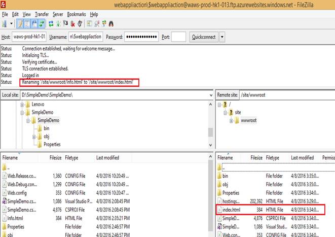Open the Site Manager dropdown arrow
Viewport: 335px width, 237px height.
click(x=11, y=24)
